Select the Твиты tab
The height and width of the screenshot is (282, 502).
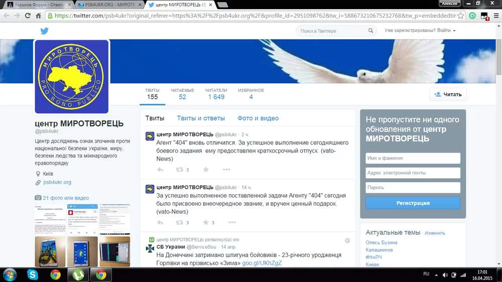tap(155, 118)
